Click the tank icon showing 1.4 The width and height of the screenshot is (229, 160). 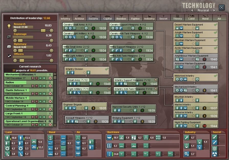coord(34,142)
